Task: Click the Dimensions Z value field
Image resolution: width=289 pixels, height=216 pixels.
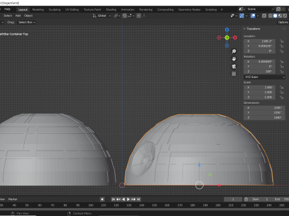Action: click(x=264, y=118)
